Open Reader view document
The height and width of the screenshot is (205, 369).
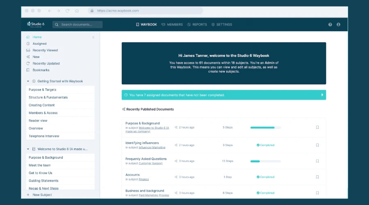click(x=60, y=121)
